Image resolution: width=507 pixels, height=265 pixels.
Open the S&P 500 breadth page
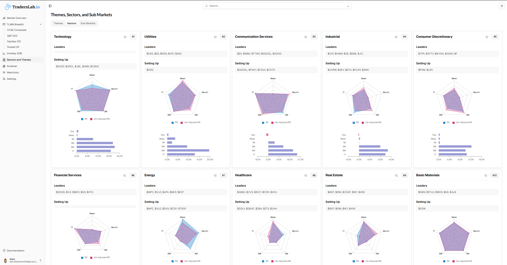12,36
